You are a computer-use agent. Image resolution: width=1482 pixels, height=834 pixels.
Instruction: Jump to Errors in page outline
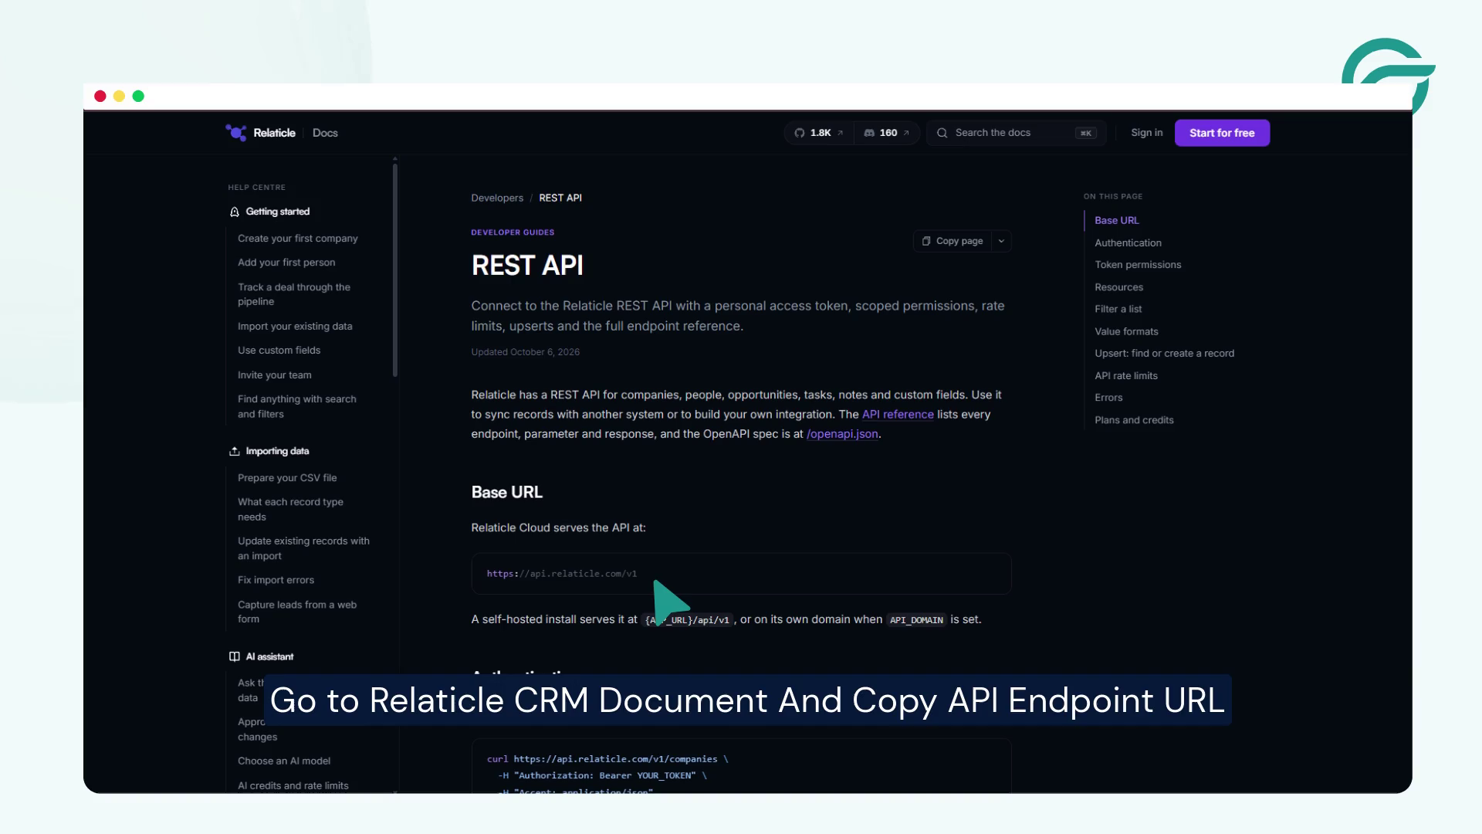[1108, 398]
